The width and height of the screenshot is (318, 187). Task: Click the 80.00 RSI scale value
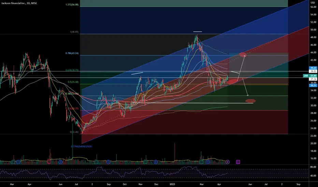click(313, 167)
